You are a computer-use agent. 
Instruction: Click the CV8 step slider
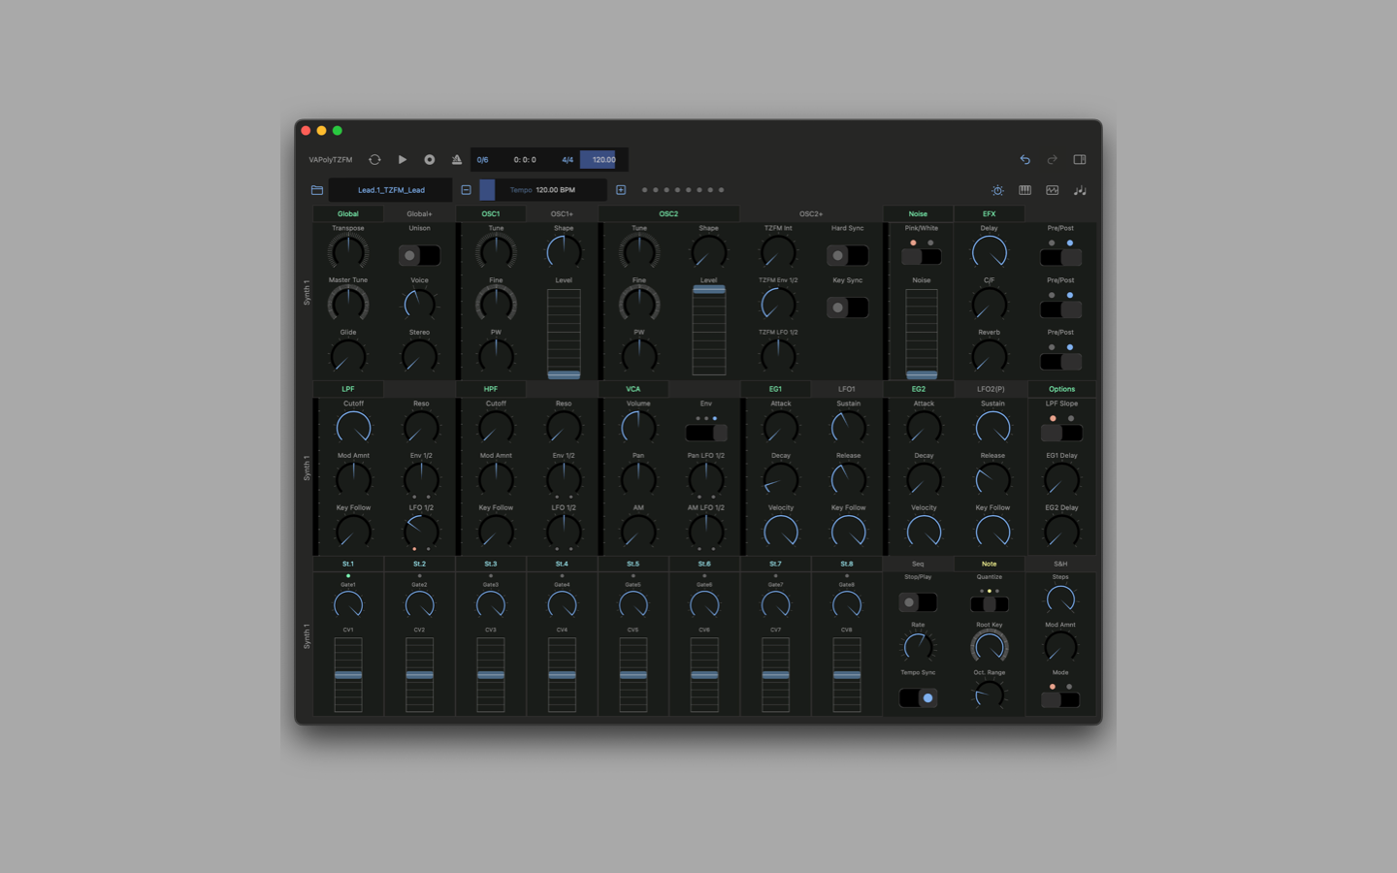(x=847, y=674)
